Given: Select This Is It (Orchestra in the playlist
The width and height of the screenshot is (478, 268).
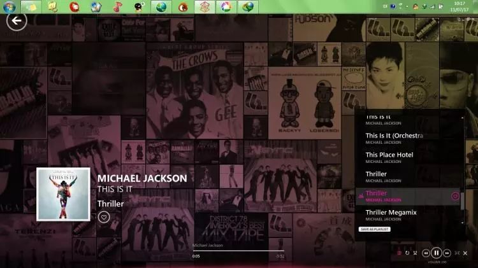Looking at the screenshot, I should pos(408,138).
